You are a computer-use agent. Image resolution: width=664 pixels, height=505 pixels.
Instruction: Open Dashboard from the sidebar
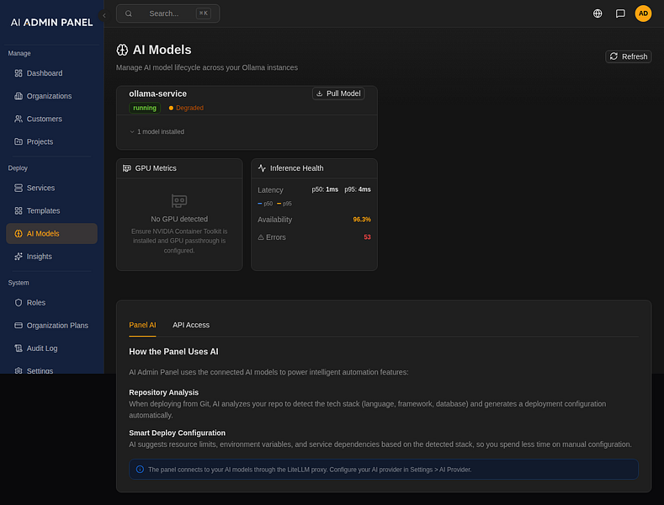[x=51, y=73]
